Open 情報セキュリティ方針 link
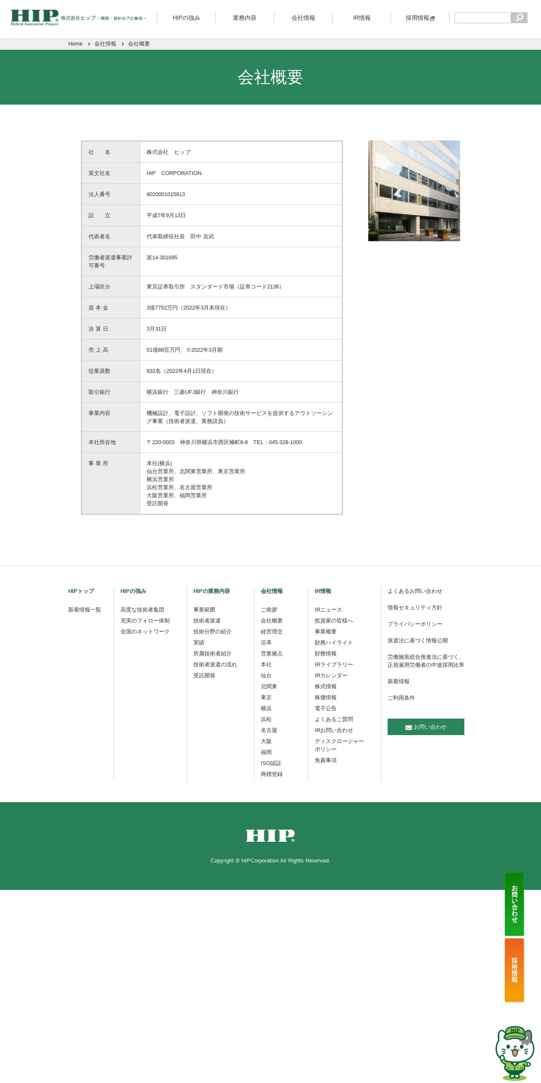The width and height of the screenshot is (541, 1083). [x=415, y=608]
